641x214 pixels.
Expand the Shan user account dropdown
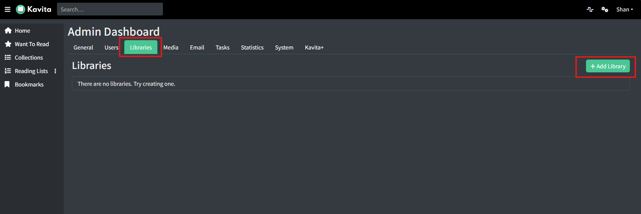[624, 9]
